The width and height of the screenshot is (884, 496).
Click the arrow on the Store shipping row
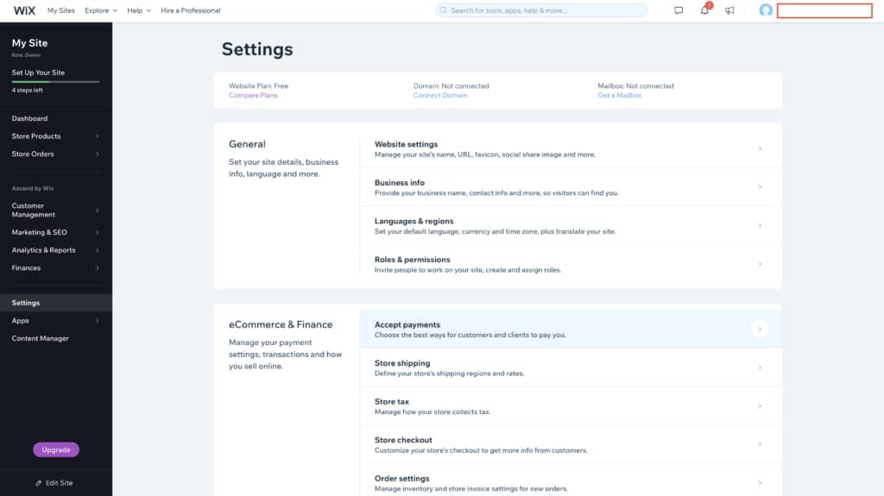760,367
